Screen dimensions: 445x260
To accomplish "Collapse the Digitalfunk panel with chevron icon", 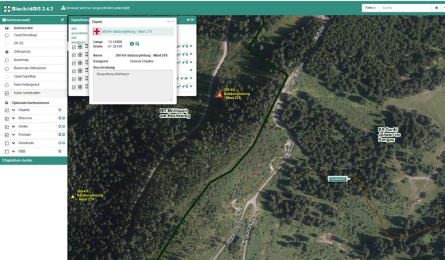I will [x=188, y=19].
